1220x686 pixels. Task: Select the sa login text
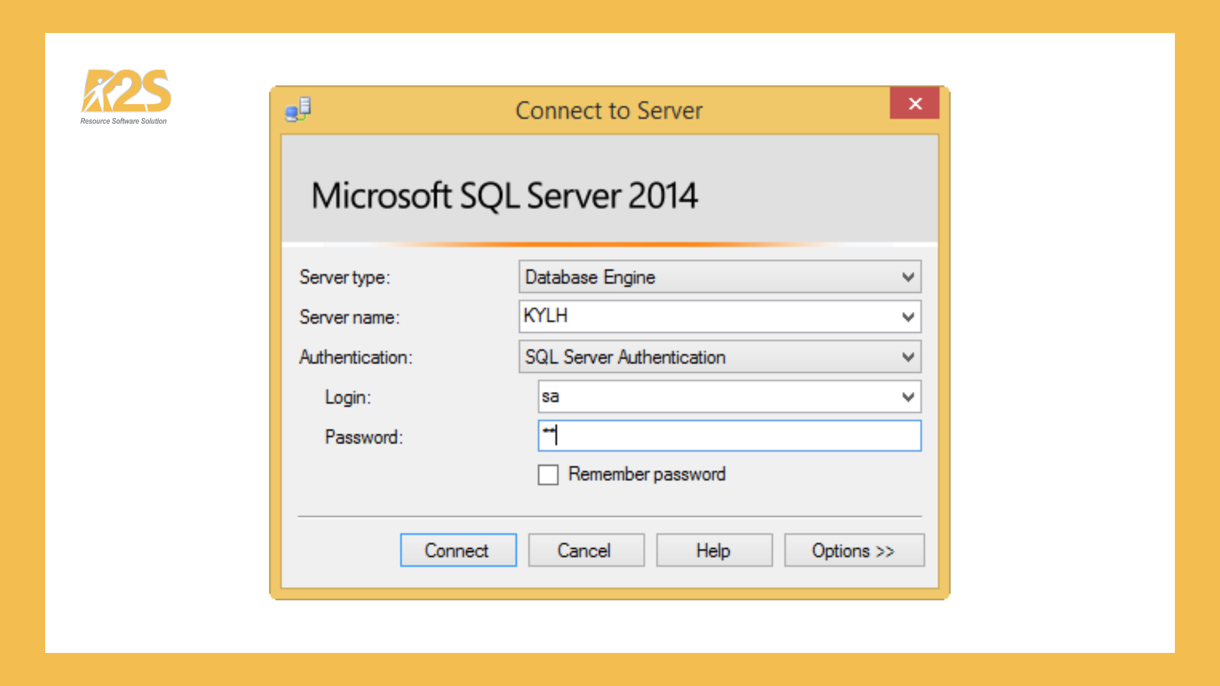coord(552,396)
